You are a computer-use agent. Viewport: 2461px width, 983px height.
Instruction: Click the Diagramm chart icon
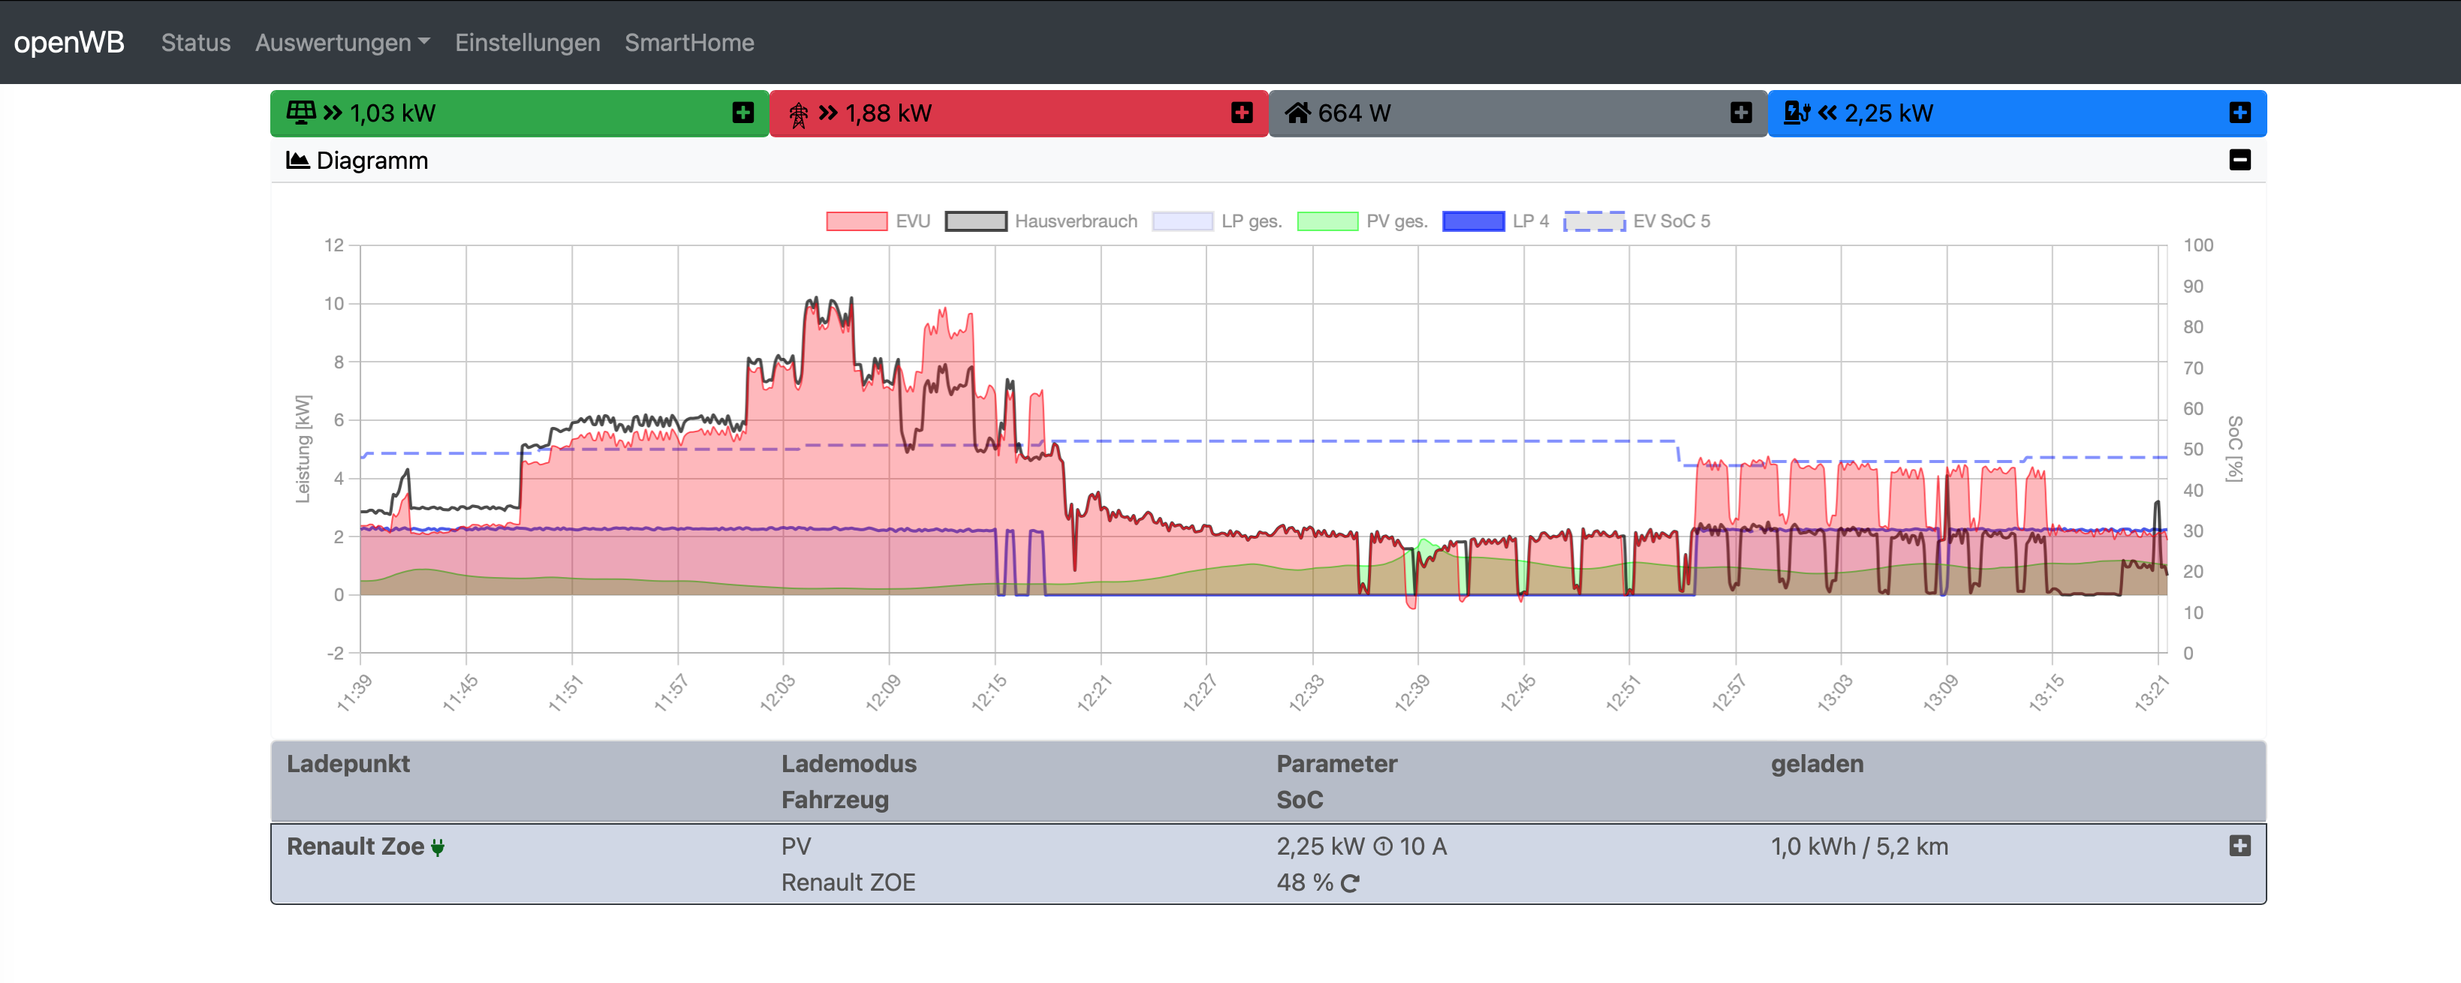297,160
